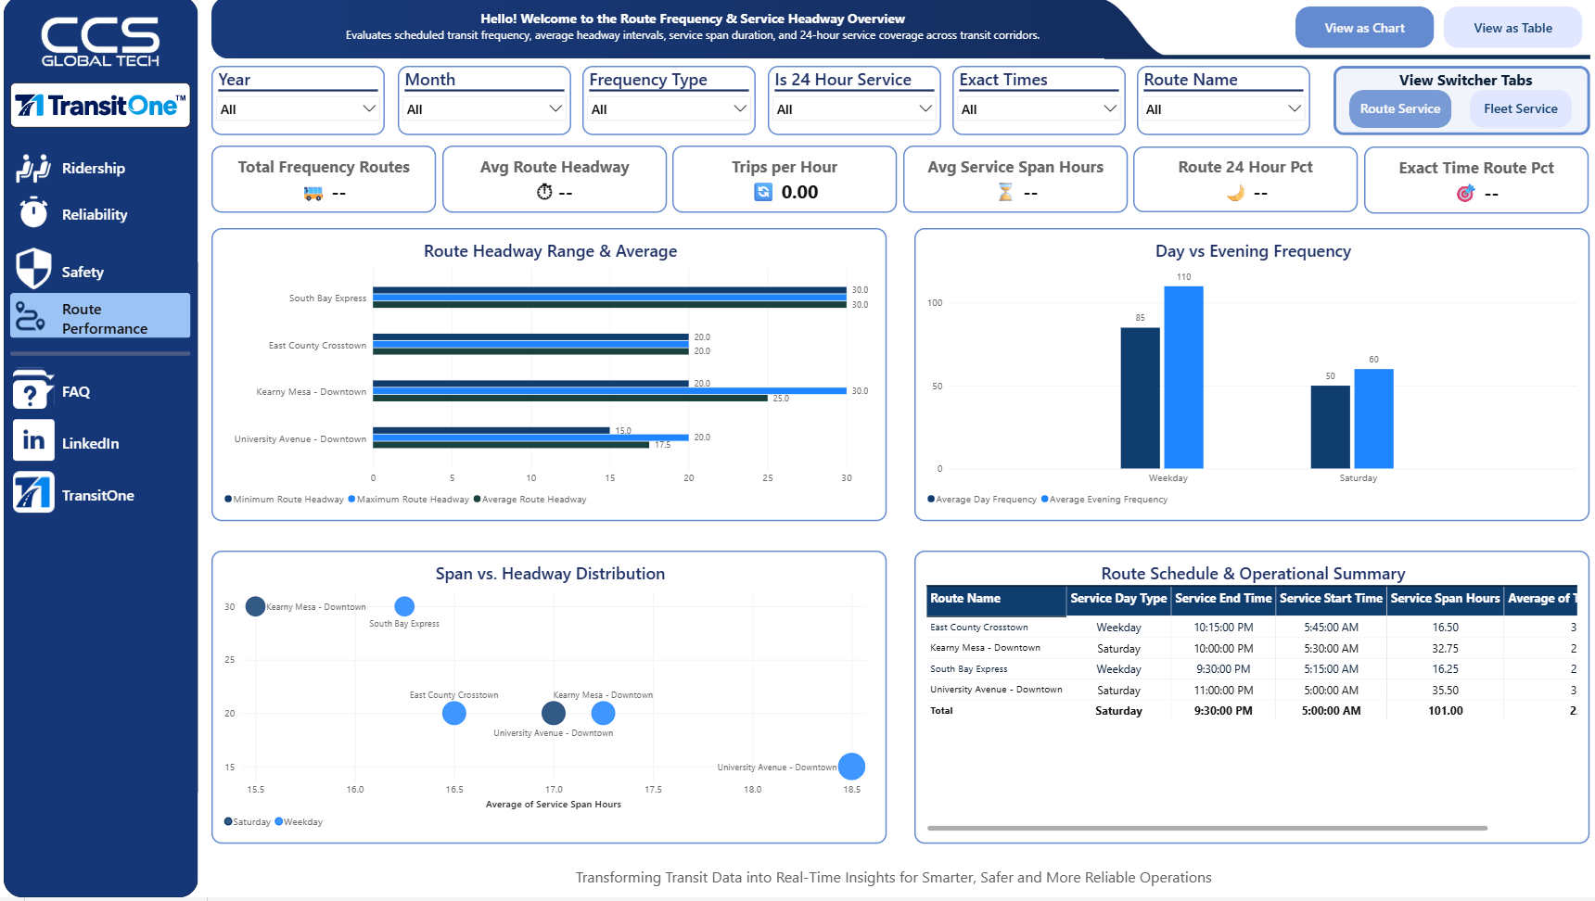
Task: Open the FAQ question mark icon
Action: pyautogui.click(x=33, y=389)
